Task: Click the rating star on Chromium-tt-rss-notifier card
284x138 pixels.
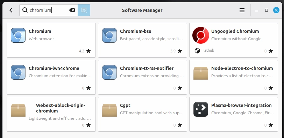Action: (x=180, y=88)
